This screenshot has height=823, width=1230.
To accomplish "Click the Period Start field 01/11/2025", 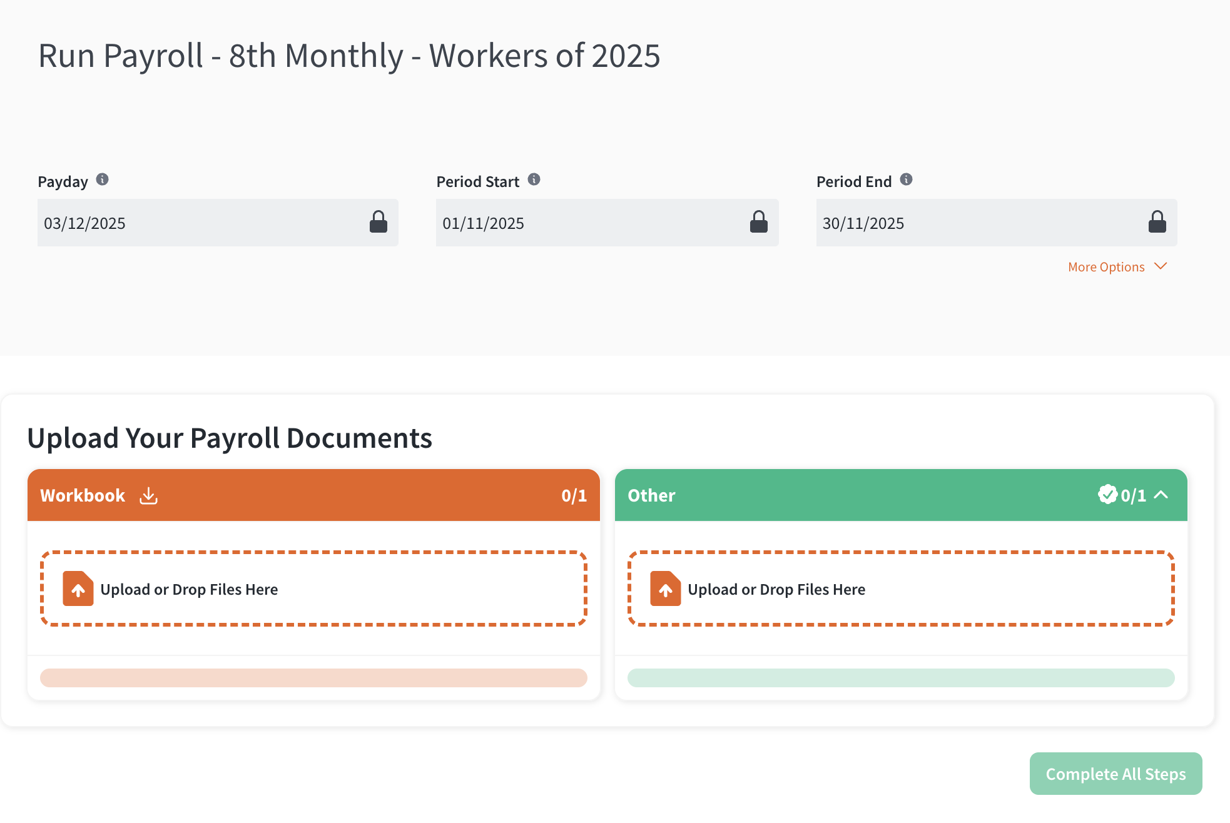I will tap(607, 223).
